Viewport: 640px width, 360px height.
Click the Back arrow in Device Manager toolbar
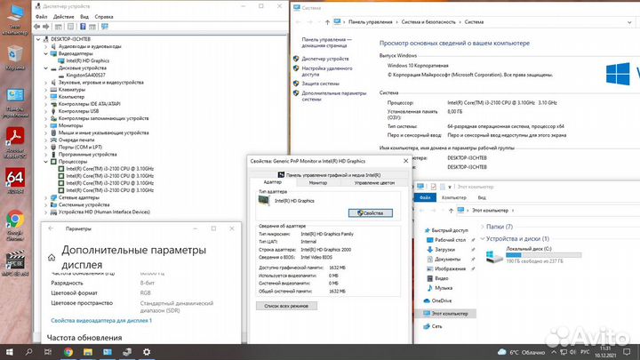(37, 27)
